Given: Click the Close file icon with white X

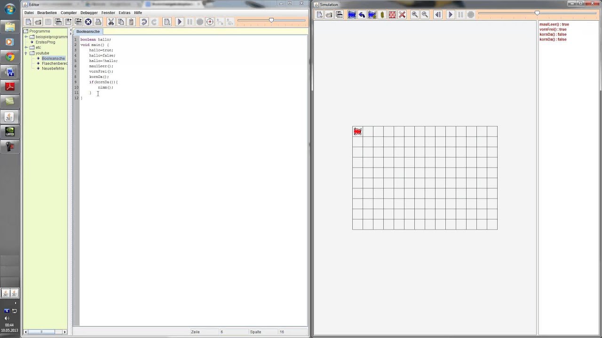Looking at the screenshot, I should point(88,22).
